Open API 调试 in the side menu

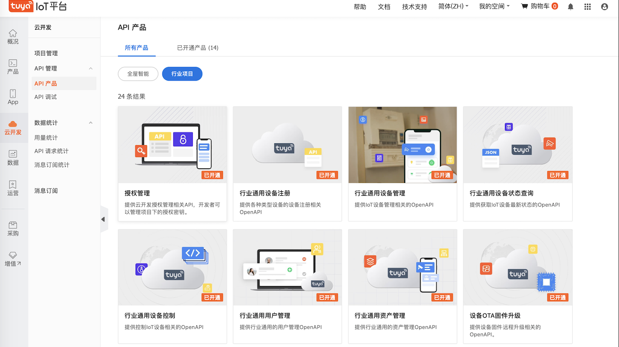pos(45,97)
